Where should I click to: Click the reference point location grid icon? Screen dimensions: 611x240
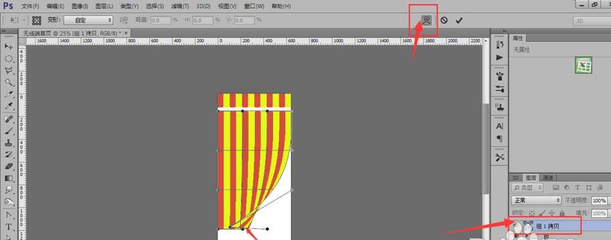click(x=37, y=20)
